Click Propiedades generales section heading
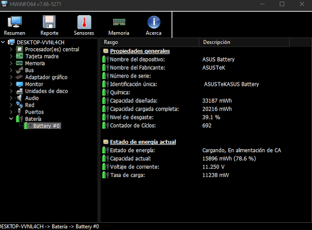 [x=140, y=51]
